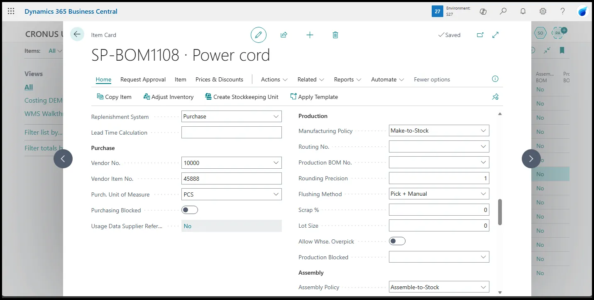
Task: Open Request Approval menu
Action: click(x=143, y=79)
